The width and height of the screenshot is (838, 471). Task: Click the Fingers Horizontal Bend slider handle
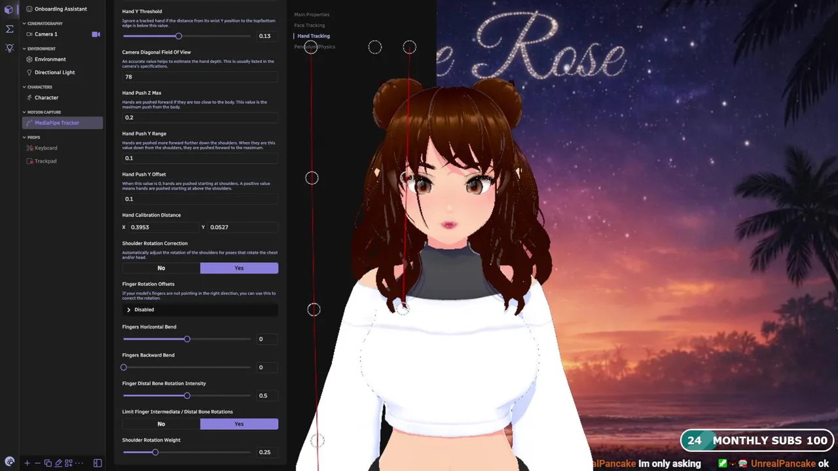187,339
